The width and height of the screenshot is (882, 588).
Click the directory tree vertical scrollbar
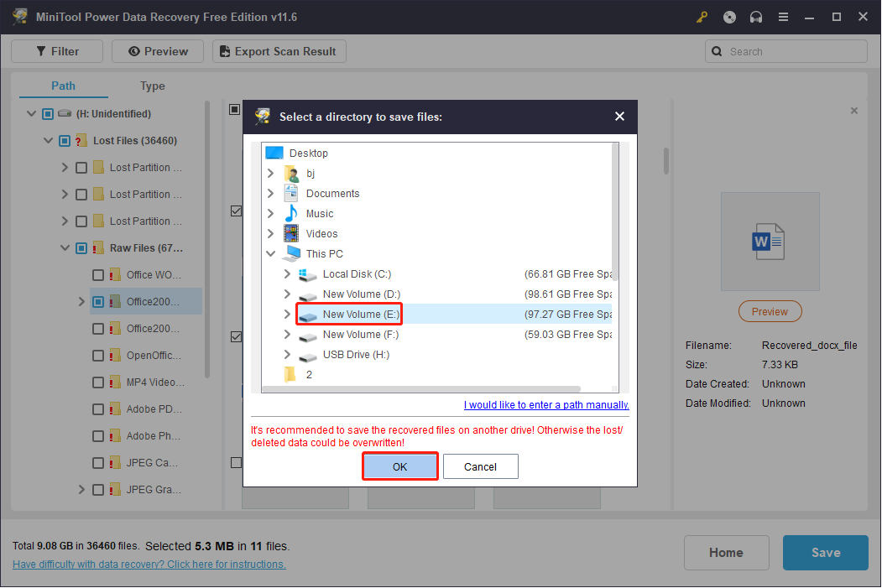(x=615, y=212)
